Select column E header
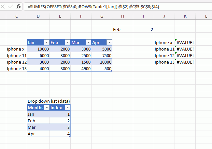This screenshot has height=149, width=212. pos(60,16)
